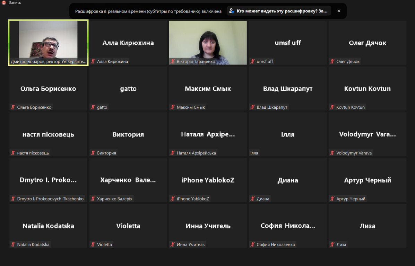Click muted mic icon for Natalia Kodatska
The image size is (415, 266).
[13, 244]
